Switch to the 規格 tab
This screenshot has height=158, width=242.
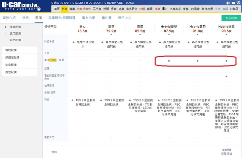[26, 18]
